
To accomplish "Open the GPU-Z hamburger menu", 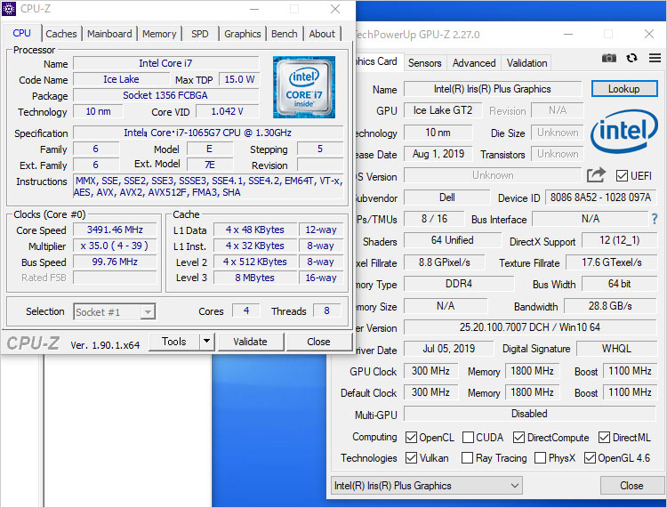I will pos(655,58).
